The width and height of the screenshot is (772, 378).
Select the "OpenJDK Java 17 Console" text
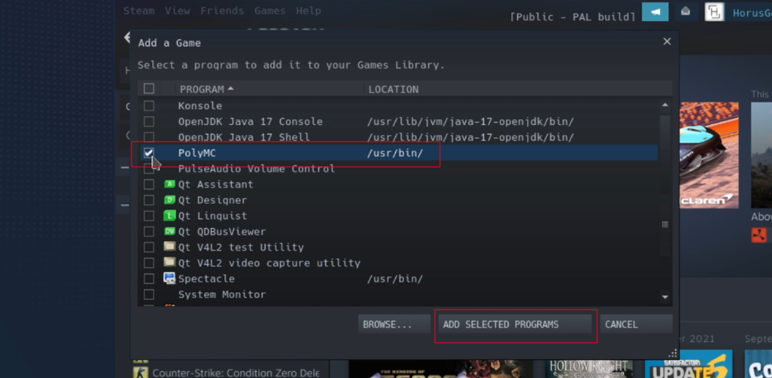tap(250, 121)
